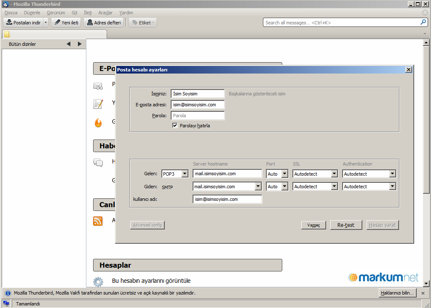Click the Postaları indir button
Viewport: 431px width, 308px height.
click(23, 22)
